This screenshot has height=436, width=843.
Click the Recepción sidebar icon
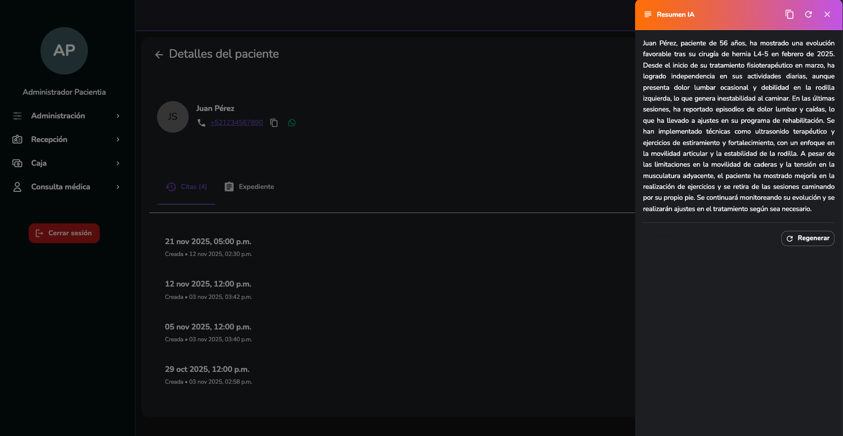tap(17, 140)
